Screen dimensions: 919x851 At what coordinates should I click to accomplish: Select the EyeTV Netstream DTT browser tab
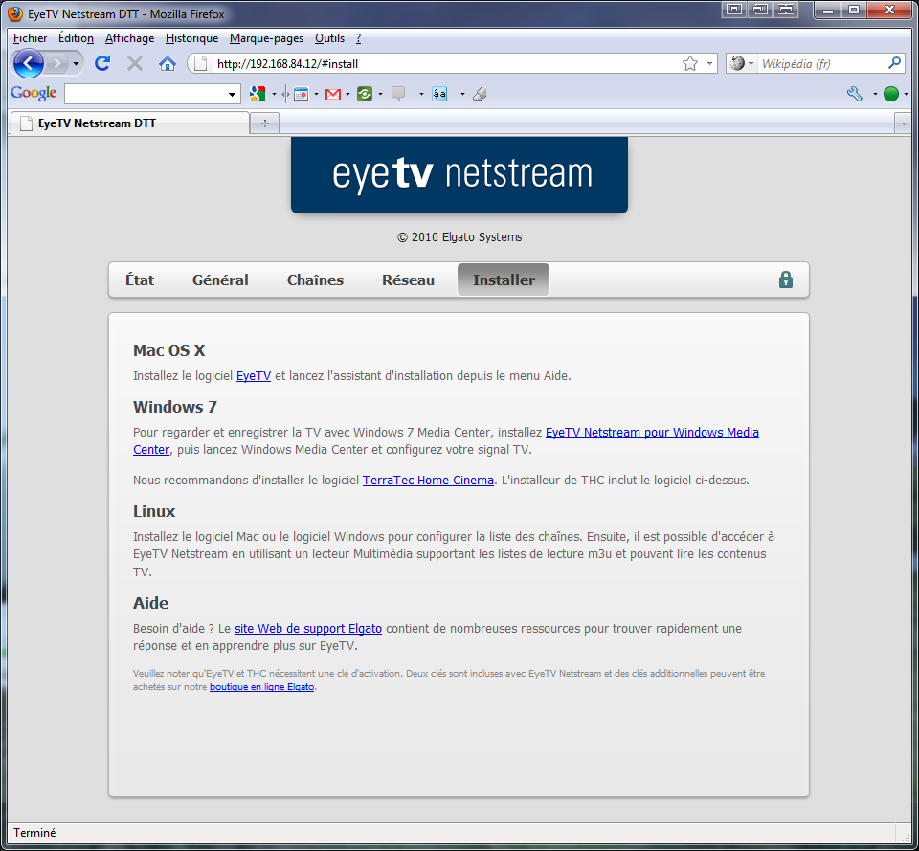pos(130,123)
